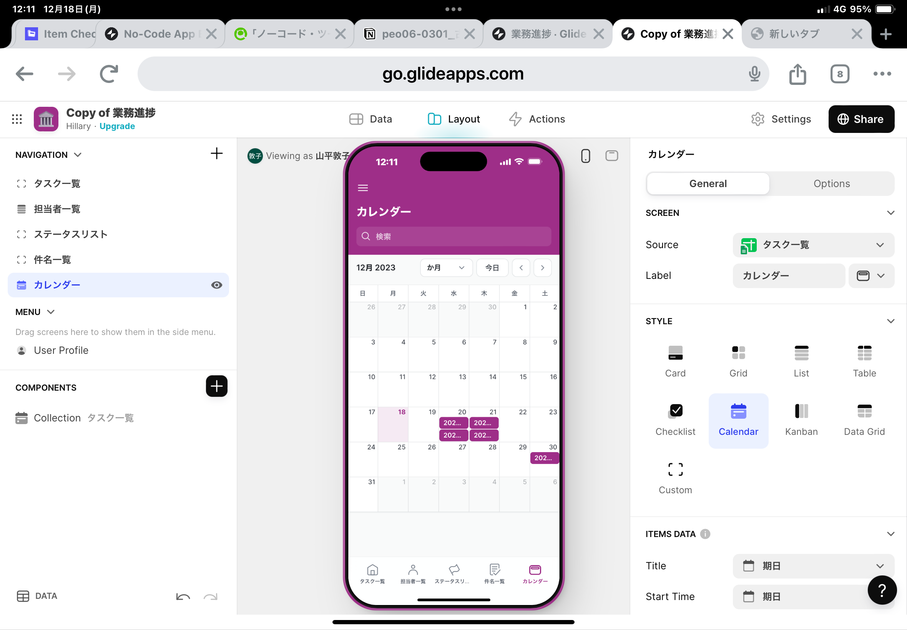907x630 pixels.
Task: Open the help question mark button
Action: [882, 590]
